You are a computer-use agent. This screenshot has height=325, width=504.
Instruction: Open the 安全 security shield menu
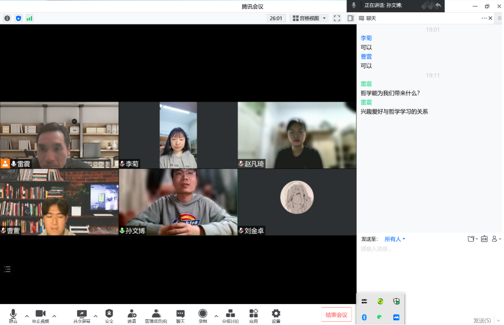click(x=109, y=315)
